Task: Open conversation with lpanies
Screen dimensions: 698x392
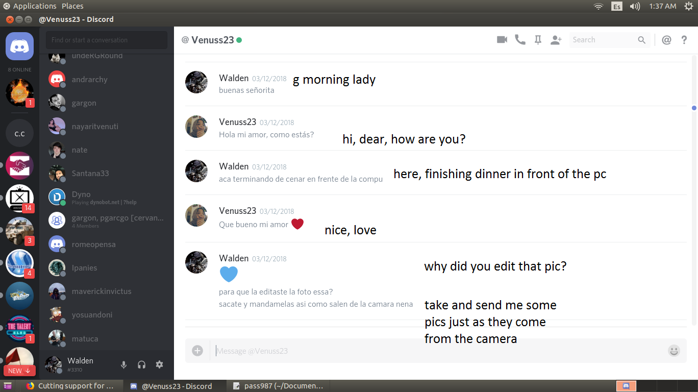Action: pos(106,267)
